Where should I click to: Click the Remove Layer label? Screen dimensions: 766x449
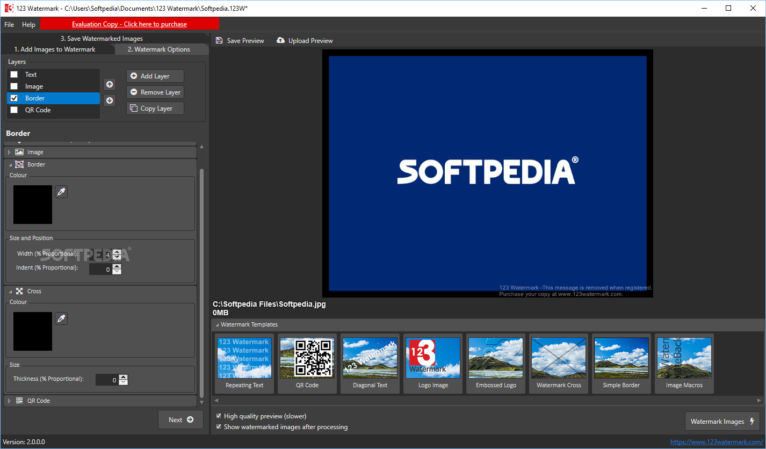161,92
